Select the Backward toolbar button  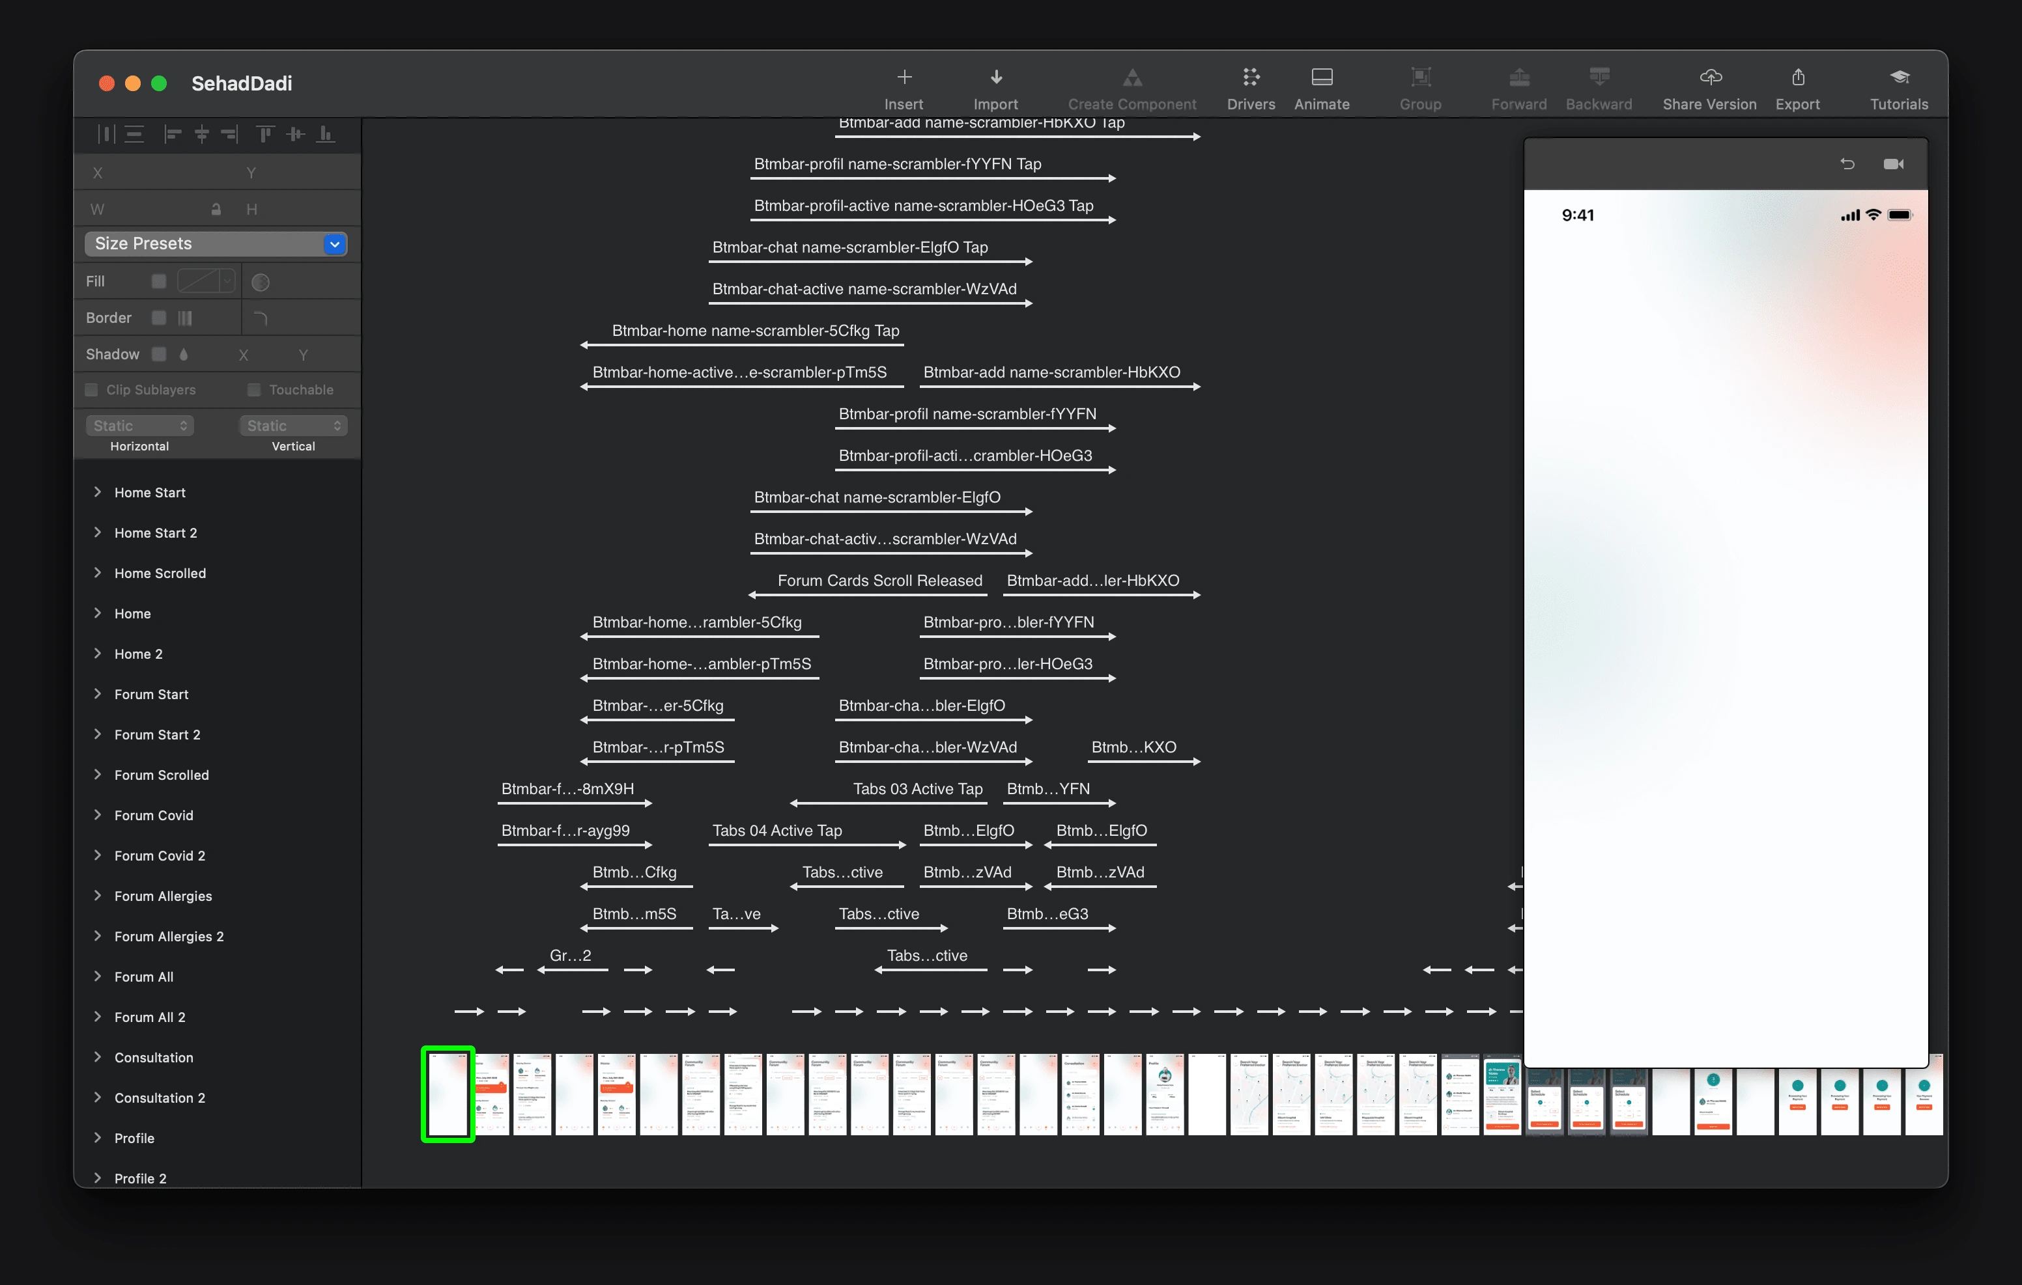[1601, 84]
